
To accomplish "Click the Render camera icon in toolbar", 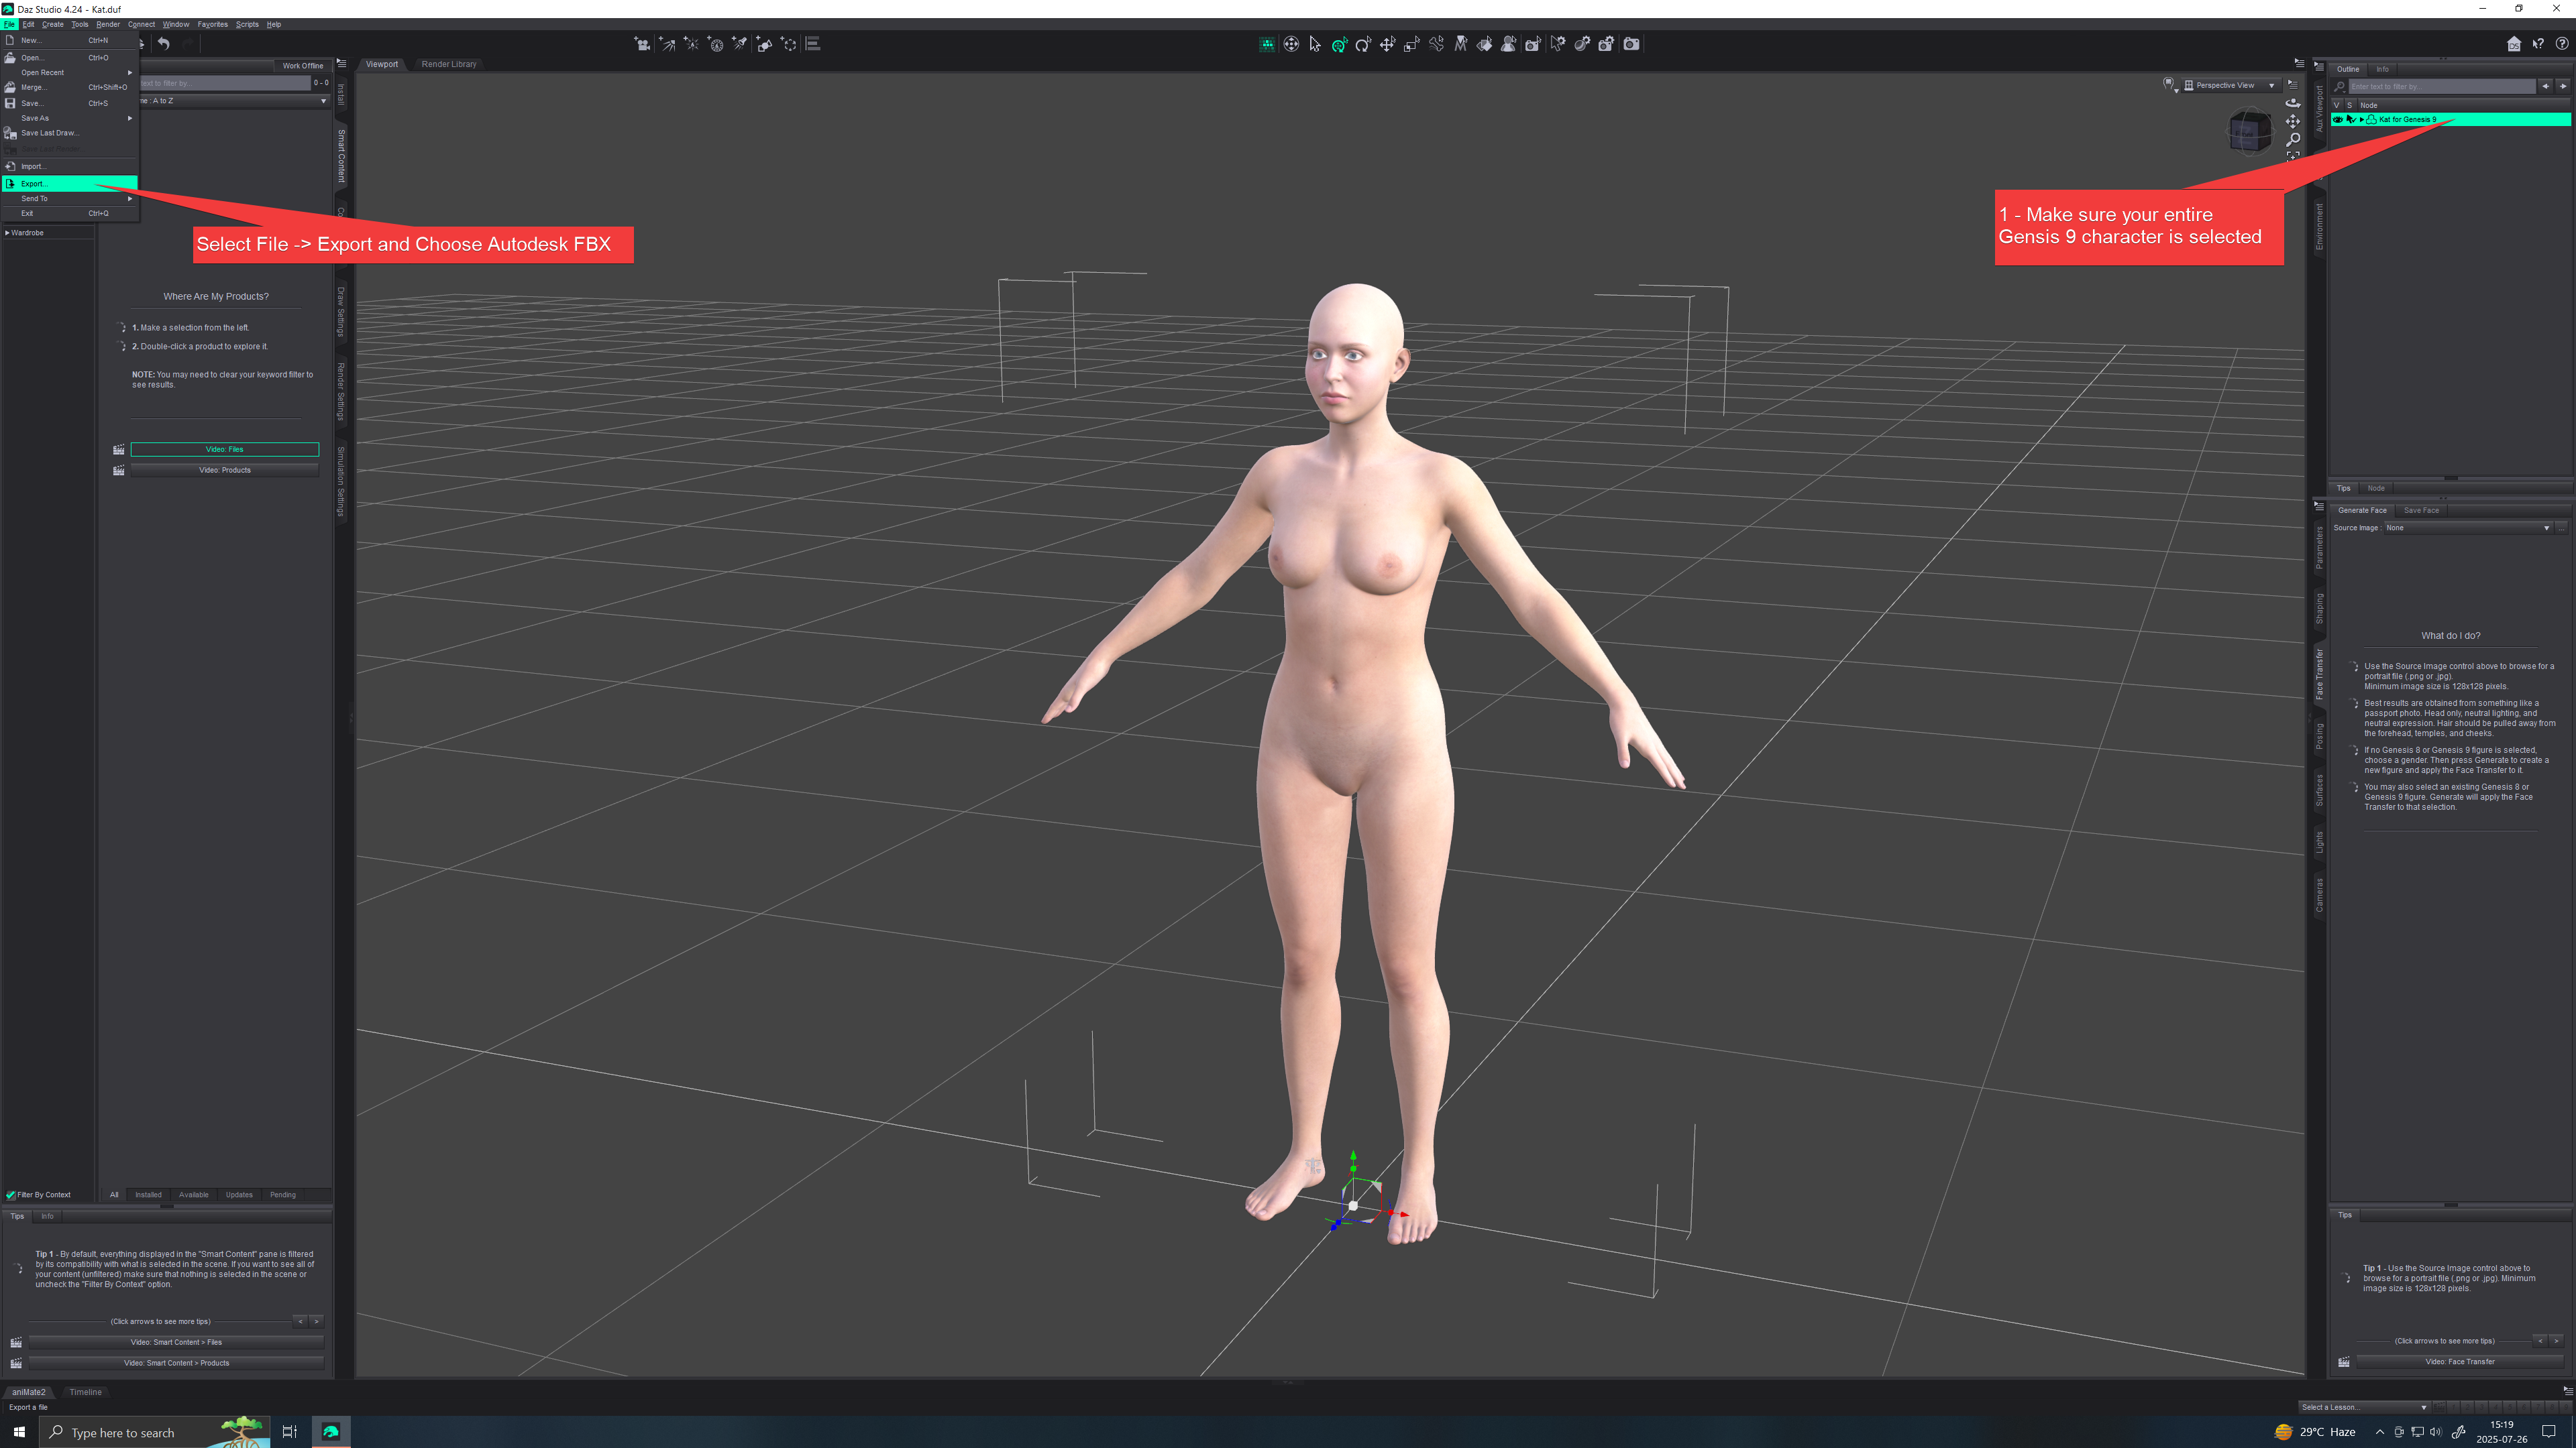I will coord(1631,44).
